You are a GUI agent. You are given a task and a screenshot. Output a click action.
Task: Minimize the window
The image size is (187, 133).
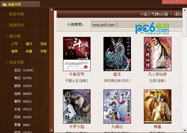[x=165, y=2]
